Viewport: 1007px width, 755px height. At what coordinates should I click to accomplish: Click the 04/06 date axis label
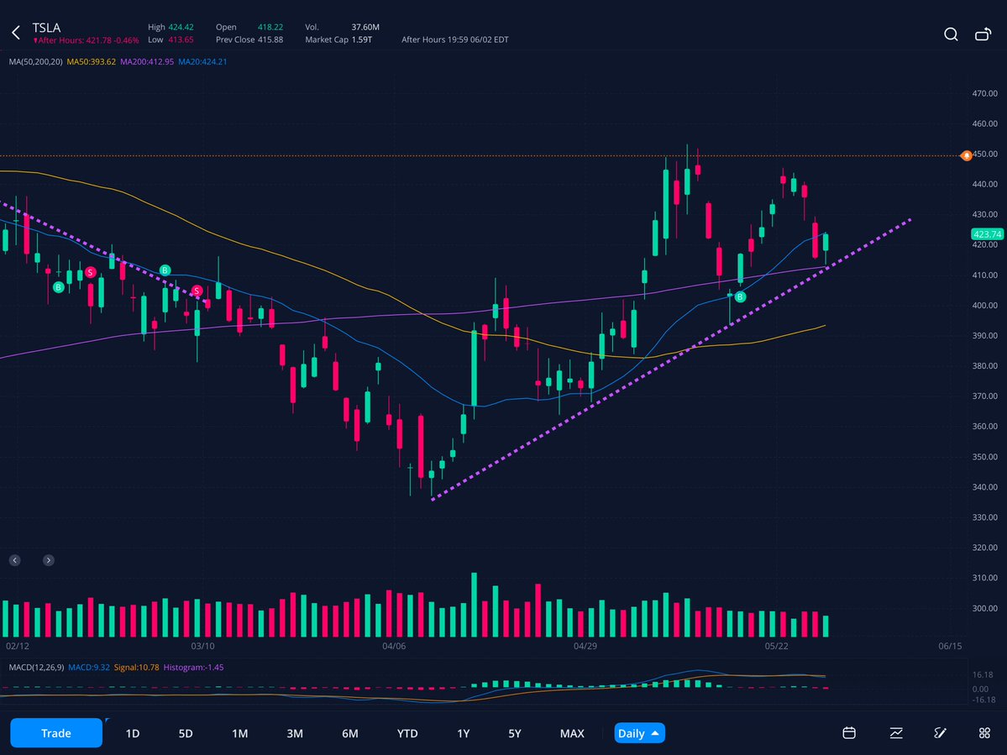tap(394, 646)
